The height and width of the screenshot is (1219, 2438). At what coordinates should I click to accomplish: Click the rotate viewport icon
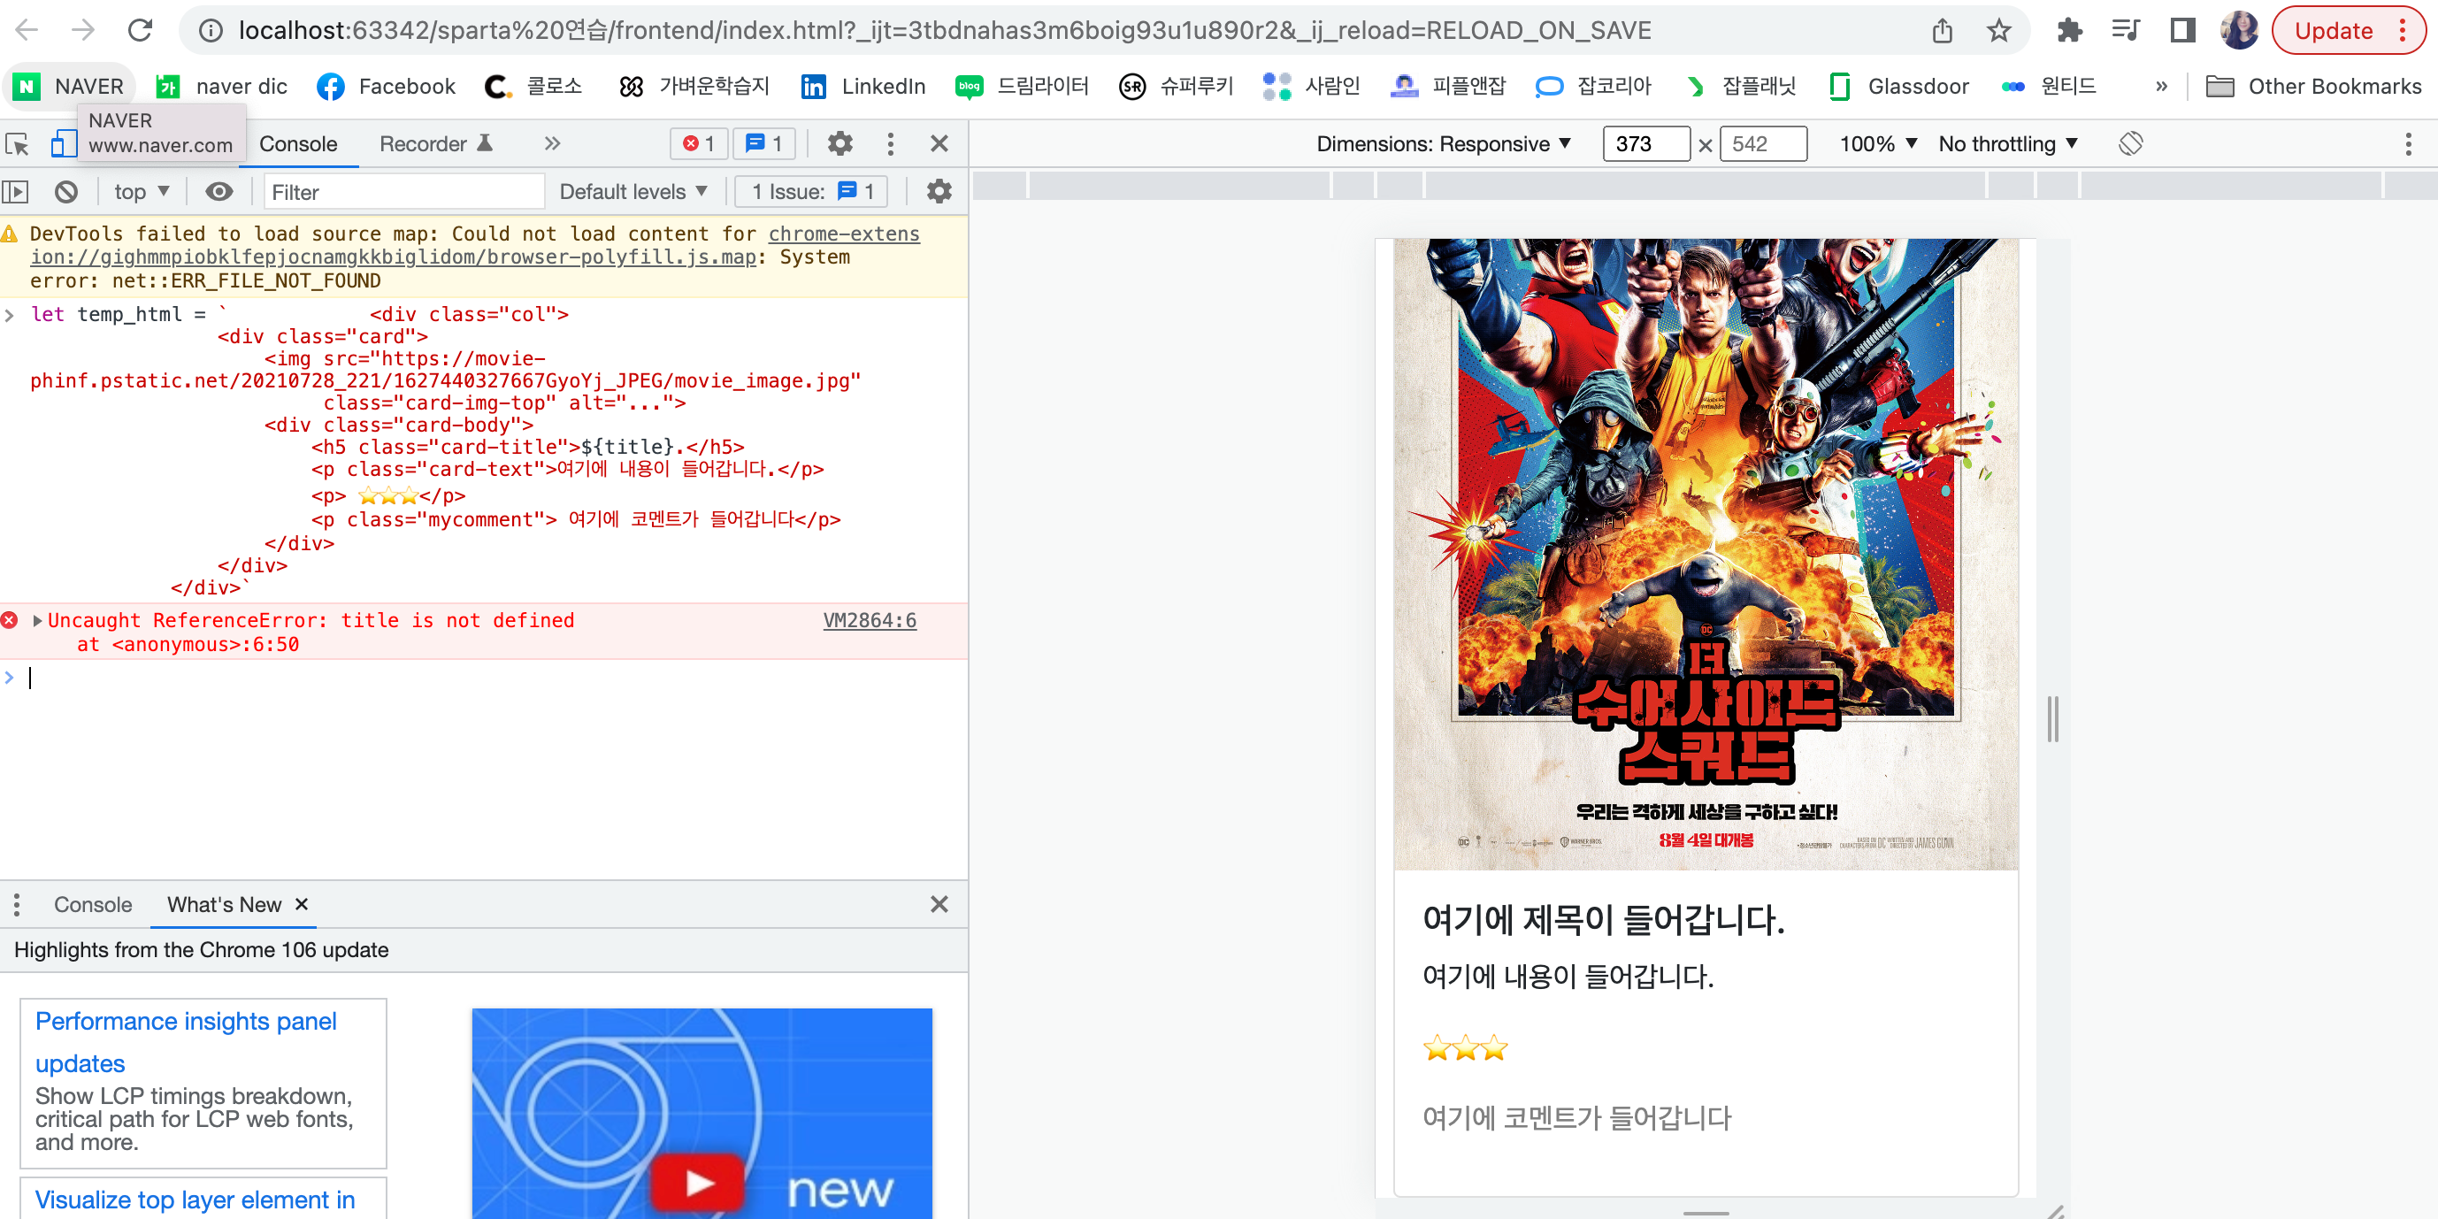(2129, 144)
